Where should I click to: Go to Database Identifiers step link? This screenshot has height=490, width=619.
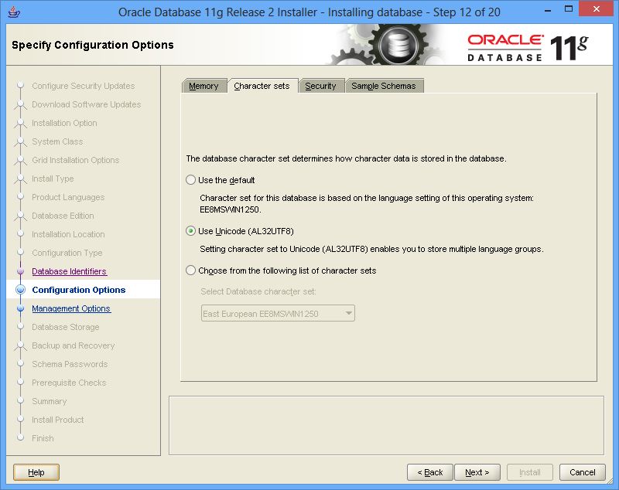pyautogui.click(x=69, y=271)
